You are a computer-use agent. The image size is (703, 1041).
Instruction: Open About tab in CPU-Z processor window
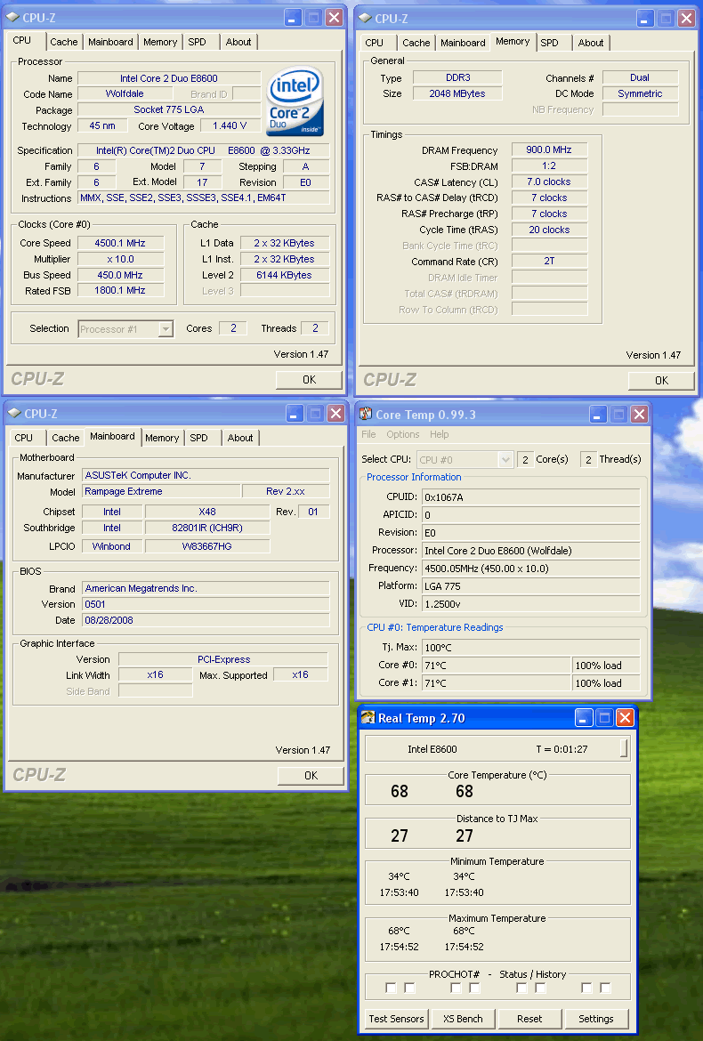pos(238,42)
